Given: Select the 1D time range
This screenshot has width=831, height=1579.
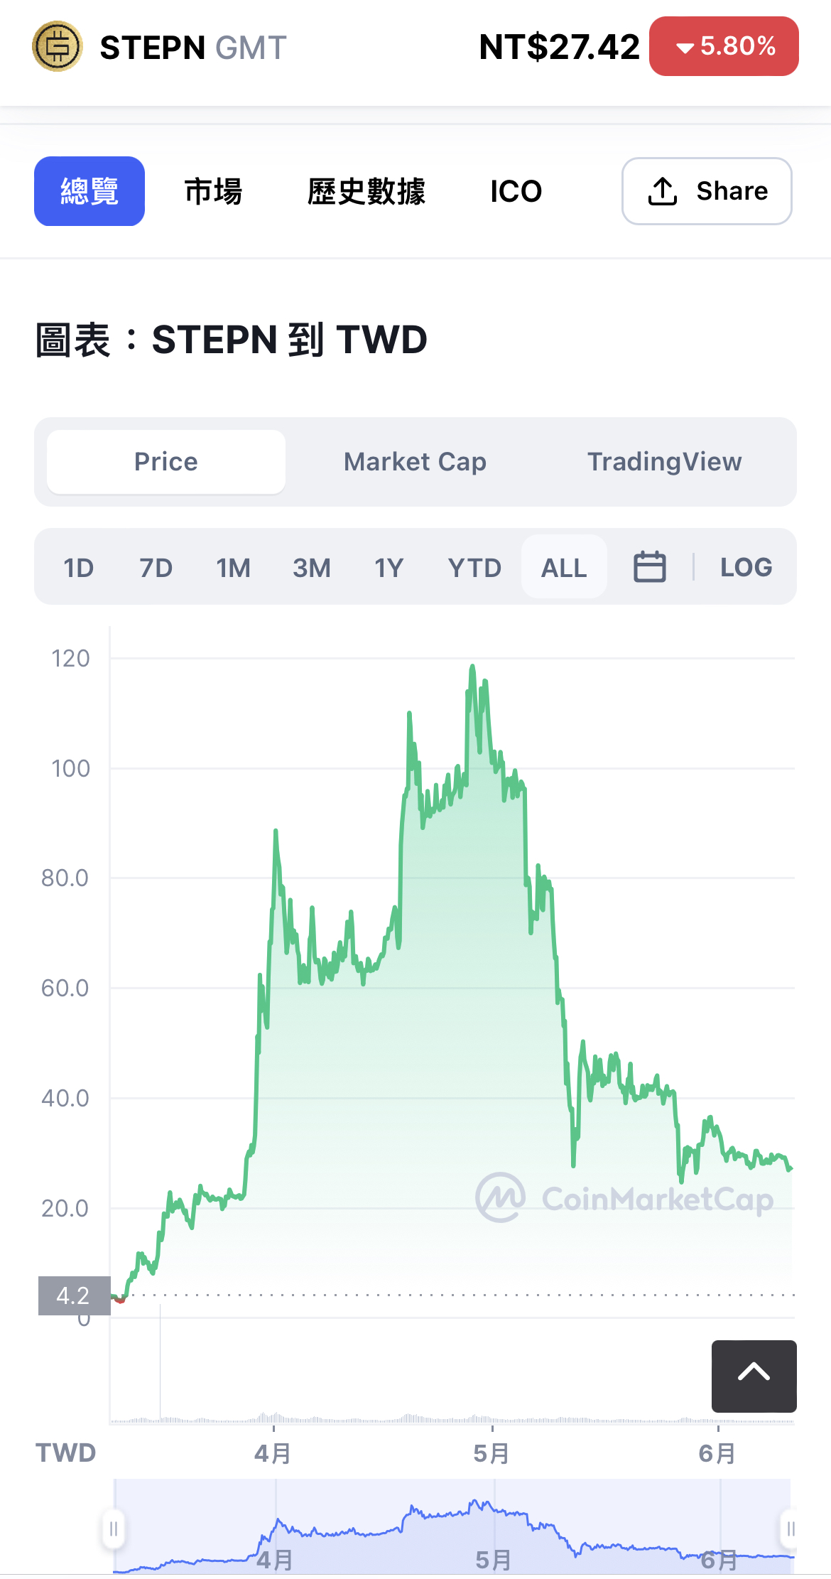Looking at the screenshot, I should pyautogui.click(x=79, y=567).
